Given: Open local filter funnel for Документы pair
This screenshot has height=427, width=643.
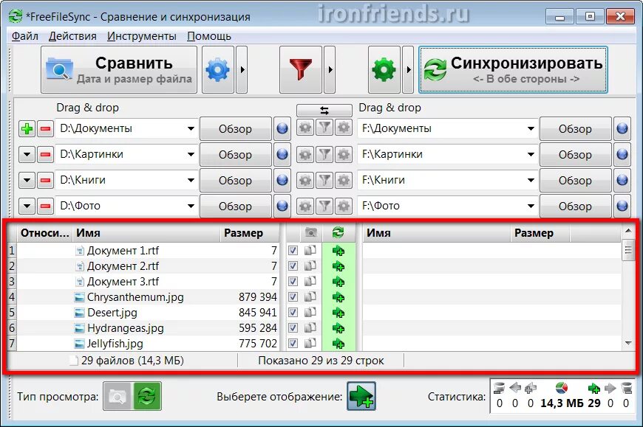Looking at the screenshot, I should point(324,128).
